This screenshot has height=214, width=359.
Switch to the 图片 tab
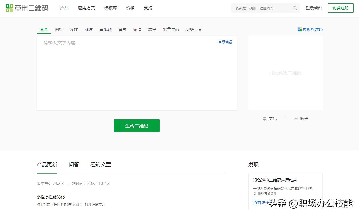coord(89,29)
